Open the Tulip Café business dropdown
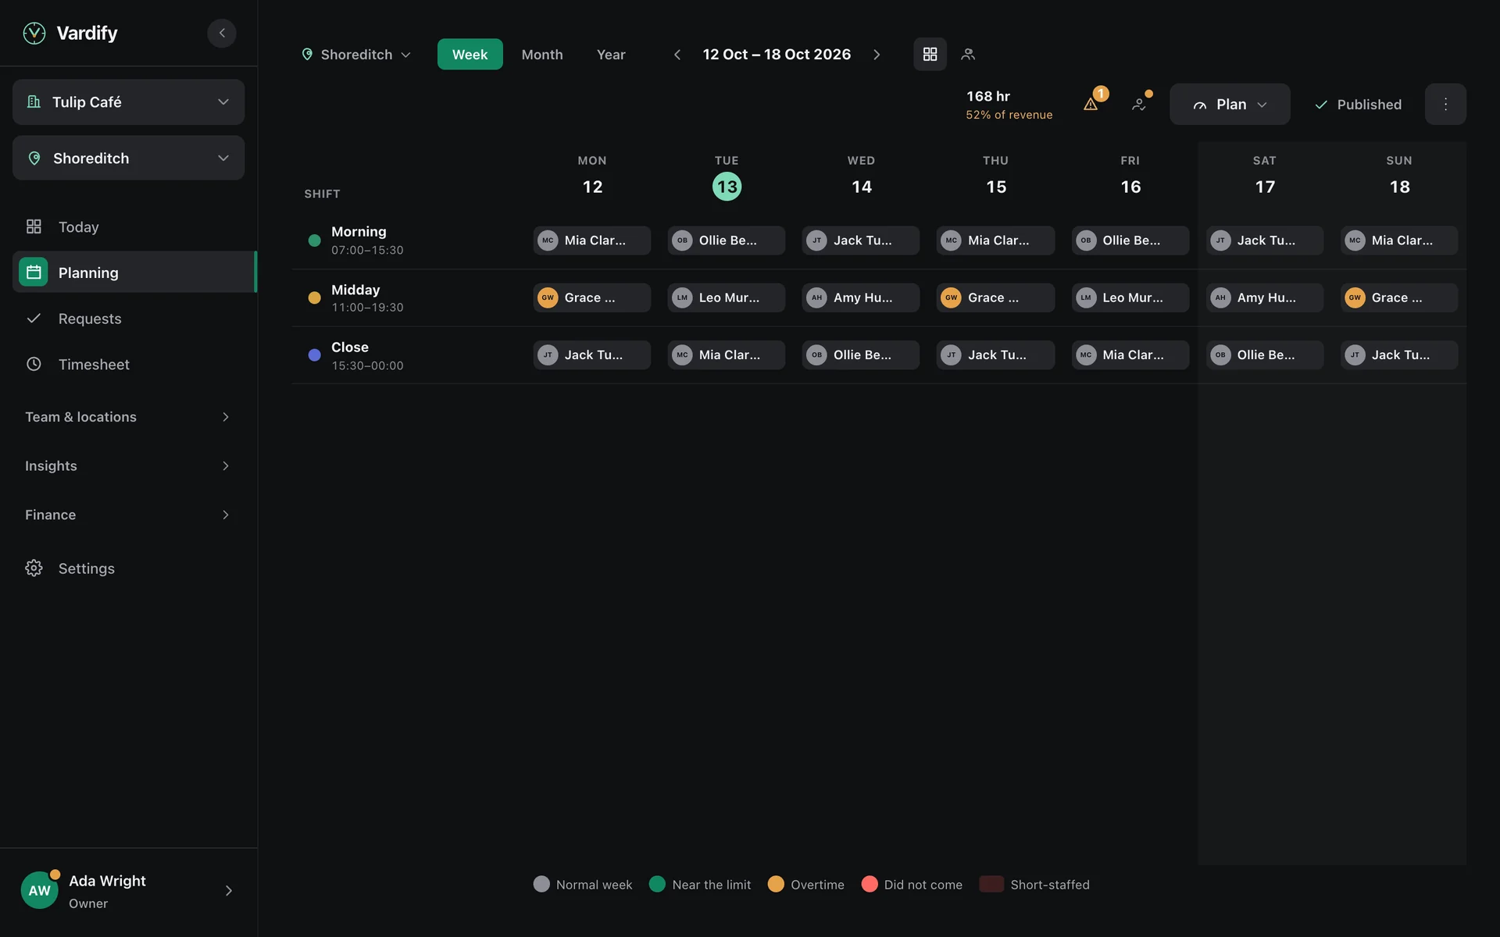 128,102
